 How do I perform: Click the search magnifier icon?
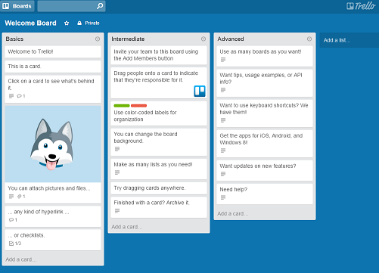coord(100,6)
